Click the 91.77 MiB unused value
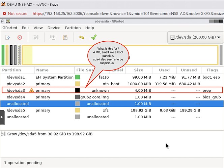Viewport: 224px width, 168px height. click(191, 77)
